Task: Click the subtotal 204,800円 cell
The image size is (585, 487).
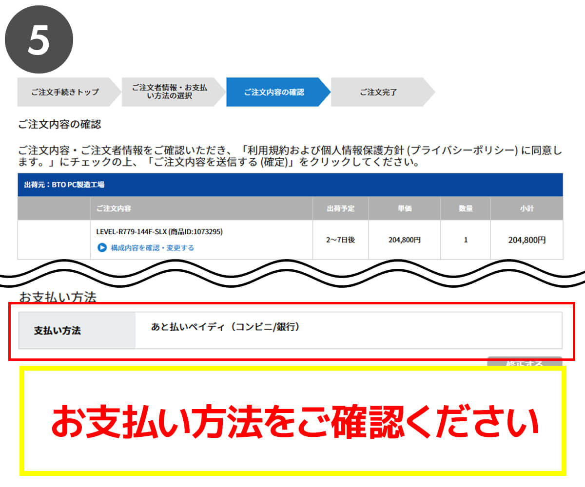Action: pos(526,240)
